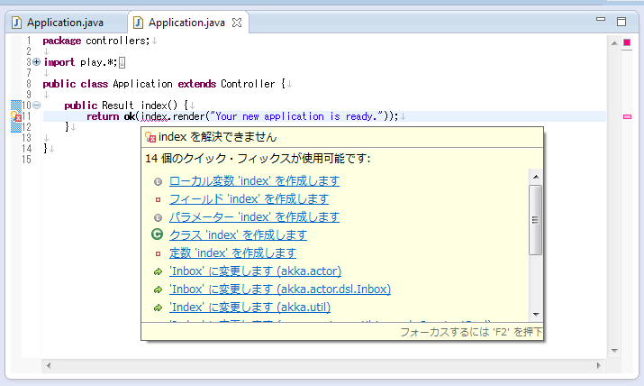Create local variable 'index' quick fix

click(x=254, y=181)
